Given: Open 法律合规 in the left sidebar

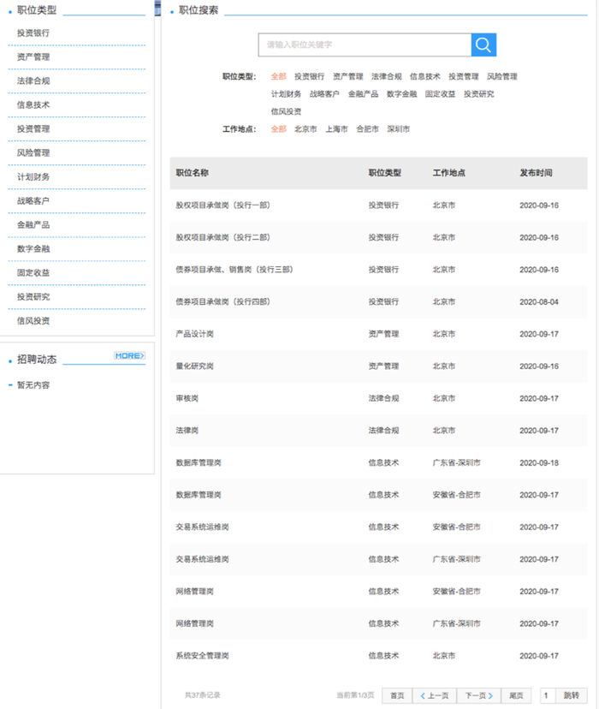Looking at the screenshot, I should pyautogui.click(x=33, y=81).
